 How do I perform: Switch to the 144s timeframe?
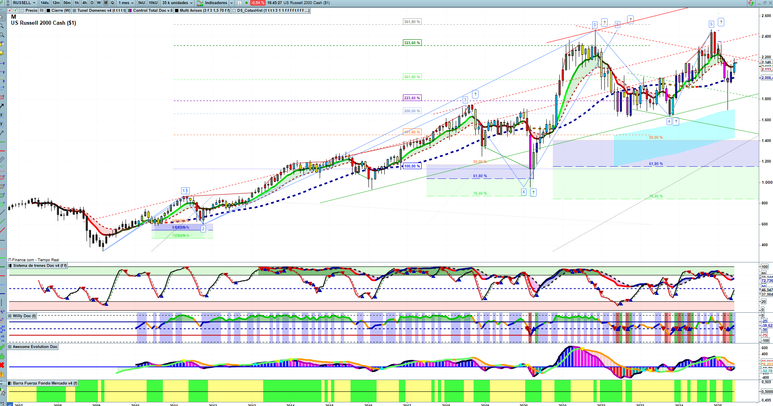pyautogui.click(x=45, y=3)
